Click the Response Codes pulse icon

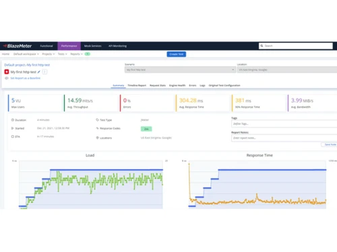(x=97, y=128)
